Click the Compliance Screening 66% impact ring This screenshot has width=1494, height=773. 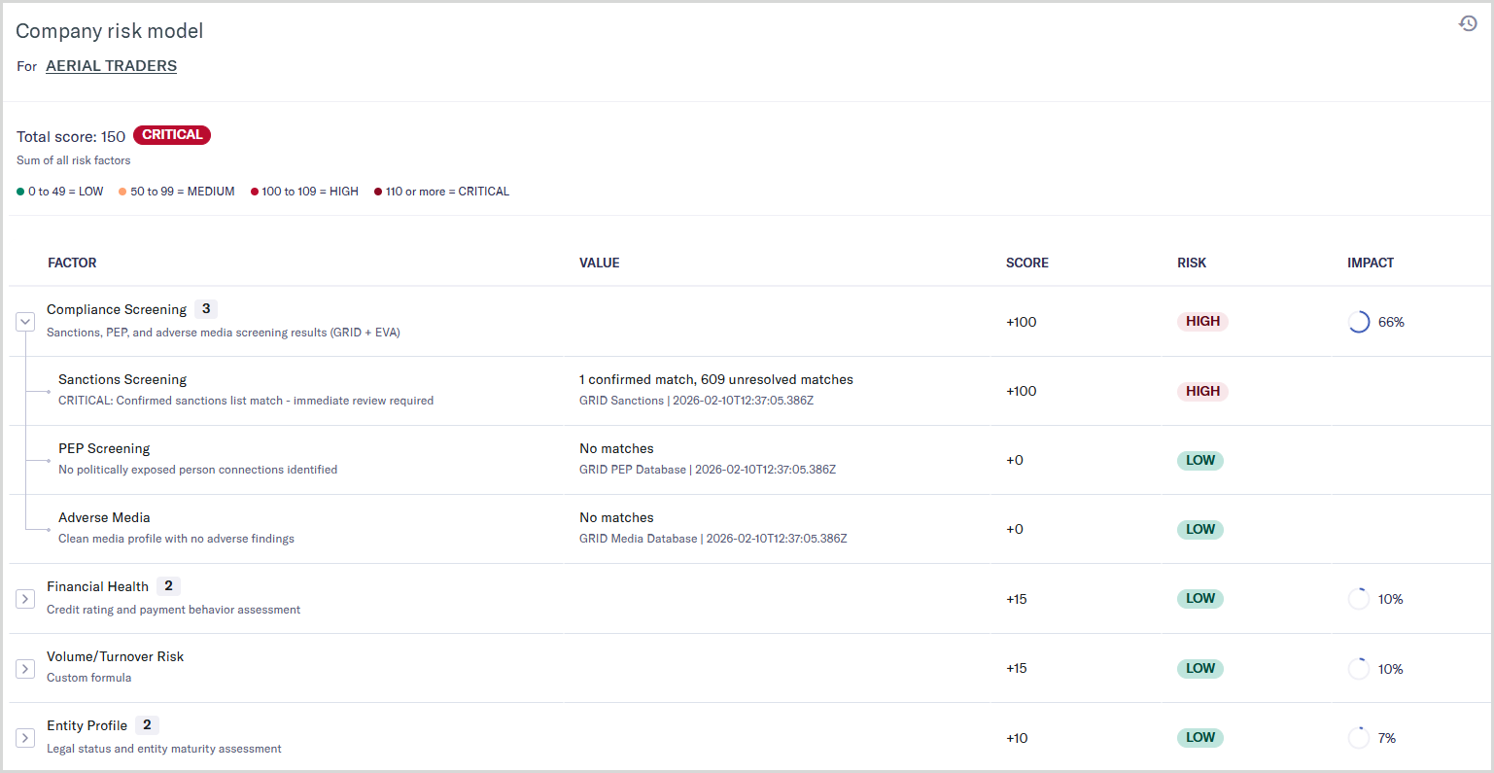tap(1359, 322)
